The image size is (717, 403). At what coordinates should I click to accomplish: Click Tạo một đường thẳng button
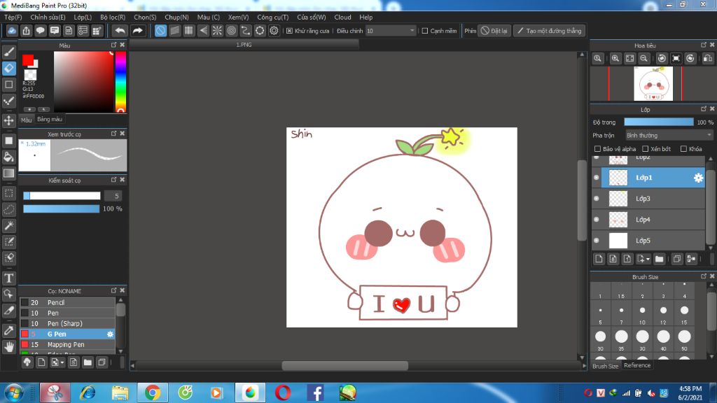[x=549, y=31]
